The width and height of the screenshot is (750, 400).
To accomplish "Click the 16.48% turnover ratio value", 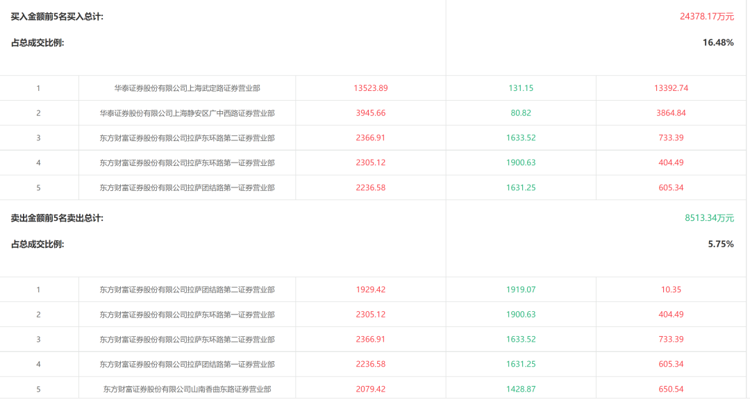I will [x=718, y=42].
